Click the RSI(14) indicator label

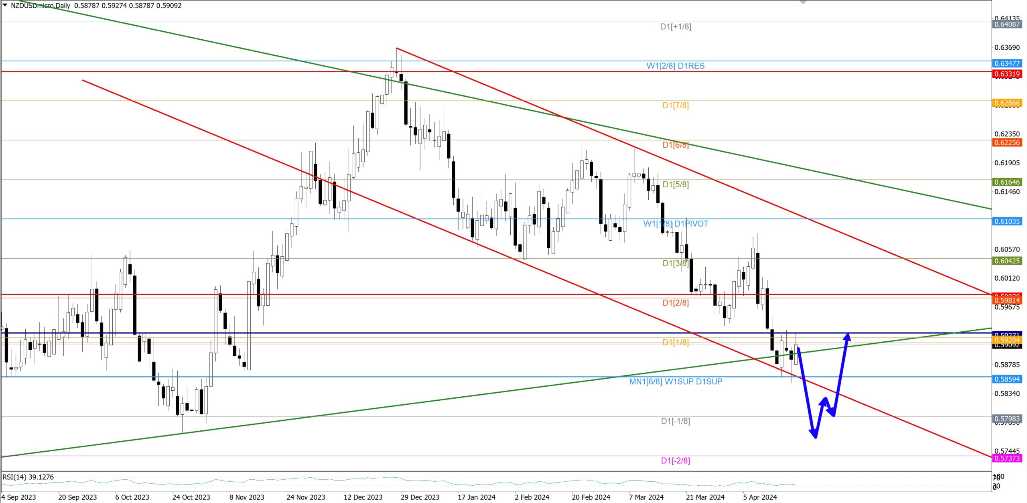tap(28, 477)
